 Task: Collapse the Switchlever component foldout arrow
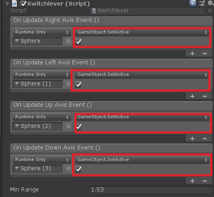[x=7, y=4]
